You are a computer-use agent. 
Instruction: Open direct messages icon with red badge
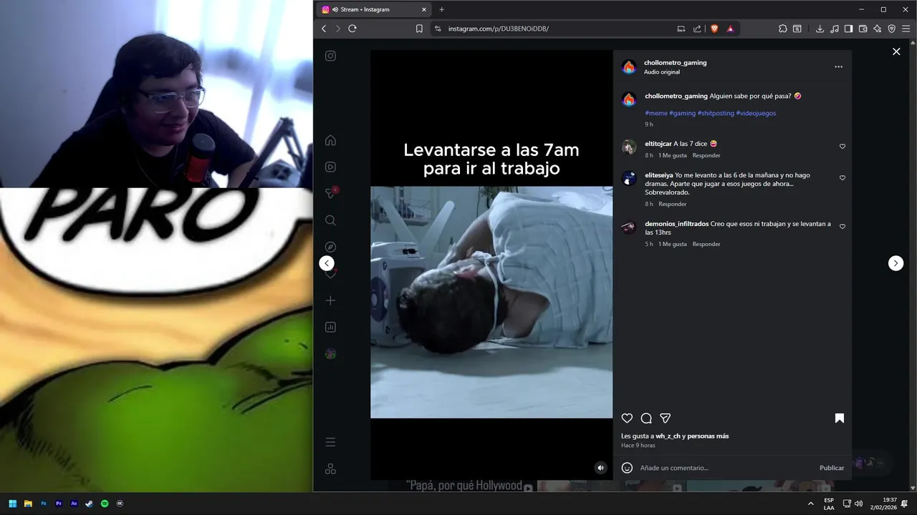(331, 193)
